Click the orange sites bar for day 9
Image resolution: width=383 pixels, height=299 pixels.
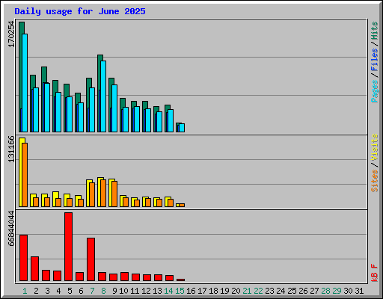(x=114, y=194)
